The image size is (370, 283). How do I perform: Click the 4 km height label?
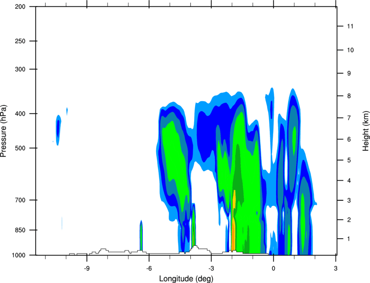(x=349, y=181)
